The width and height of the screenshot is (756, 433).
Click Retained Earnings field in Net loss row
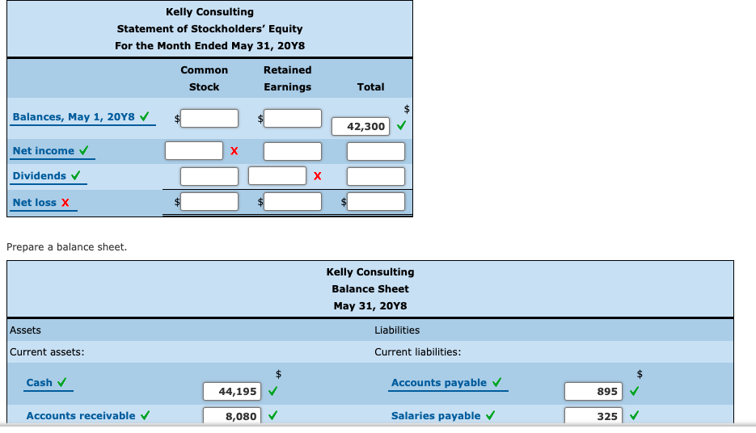[x=293, y=201]
